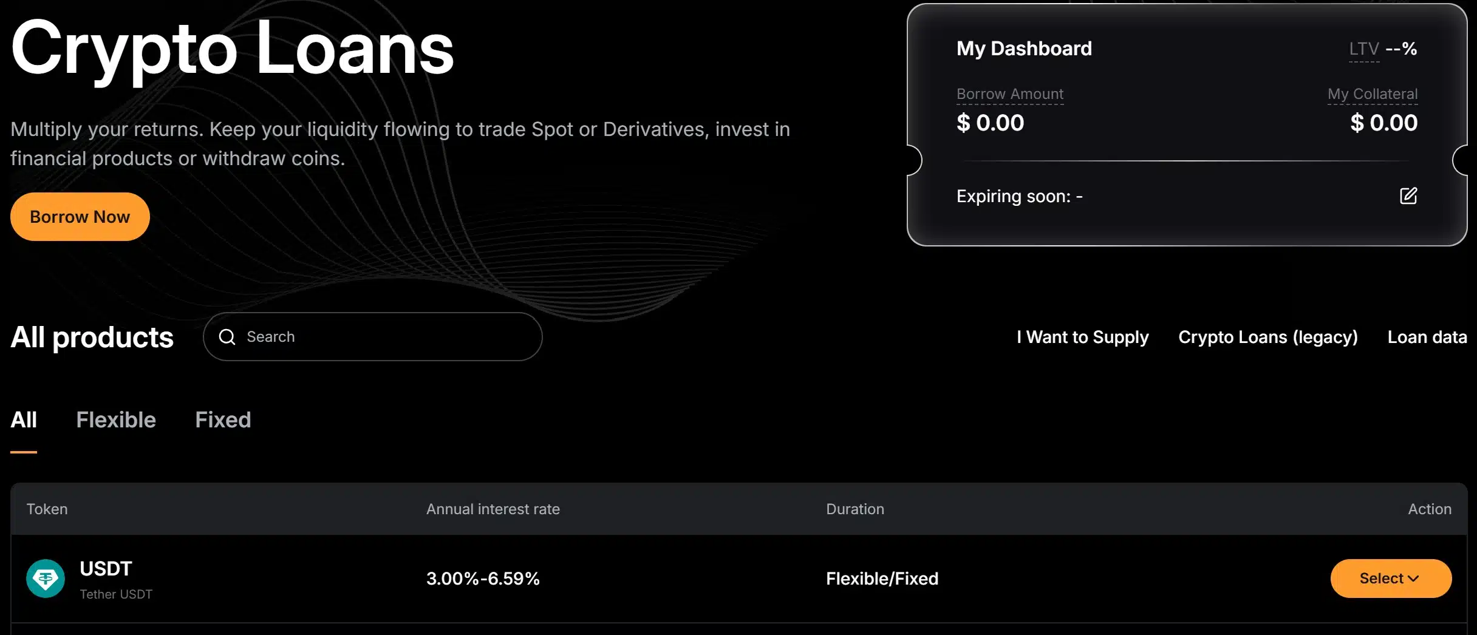This screenshot has width=1477, height=635.
Task: Open Crypto Loans (legacy) page
Action: click(x=1268, y=337)
